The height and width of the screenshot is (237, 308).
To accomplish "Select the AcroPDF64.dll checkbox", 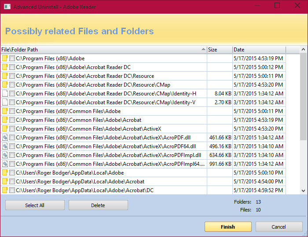I will point(12,146).
